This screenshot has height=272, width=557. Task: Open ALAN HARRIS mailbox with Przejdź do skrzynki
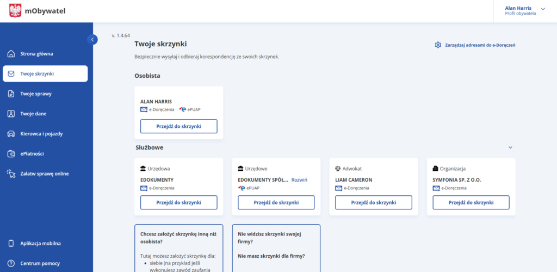point(178,126)
